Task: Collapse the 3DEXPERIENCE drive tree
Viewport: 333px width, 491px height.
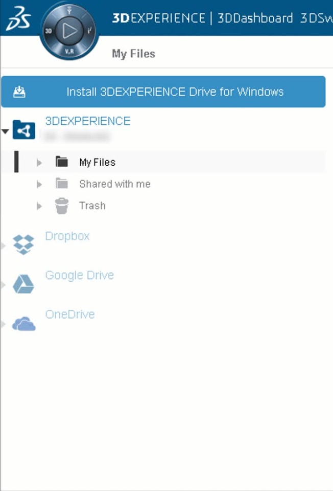Action: tap(5, 131)
